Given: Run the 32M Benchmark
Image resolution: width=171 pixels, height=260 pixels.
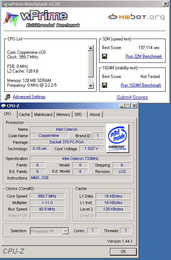Looking at the screenshot, I should tap(144, 56).
